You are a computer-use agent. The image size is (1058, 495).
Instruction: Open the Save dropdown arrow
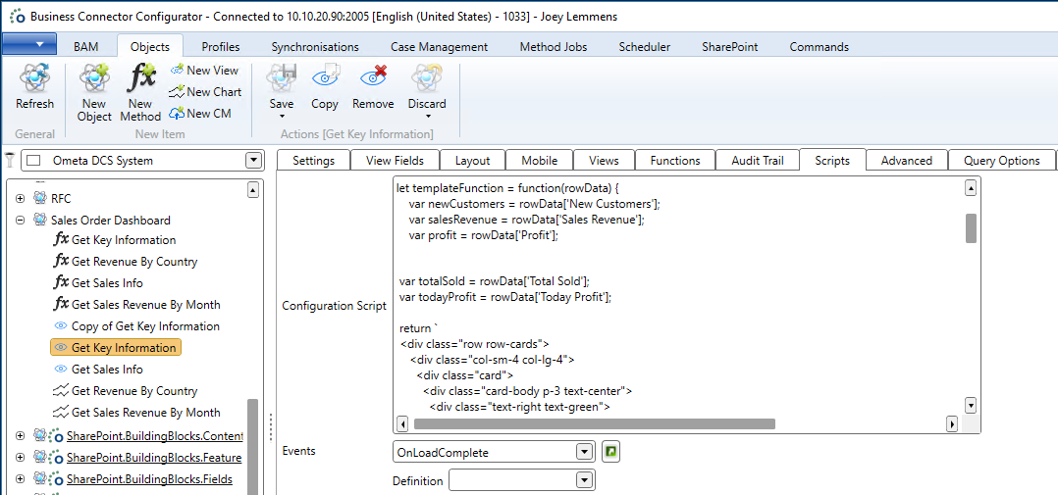(282, 117)
